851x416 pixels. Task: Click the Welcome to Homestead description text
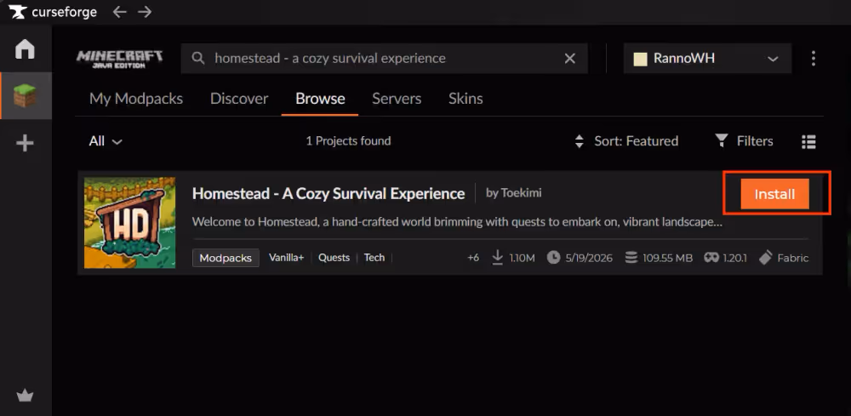[457, 222]
